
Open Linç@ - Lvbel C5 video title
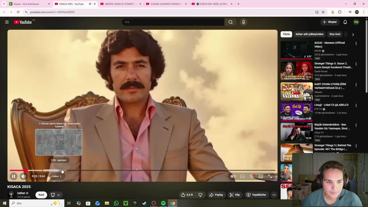(331, 105)
